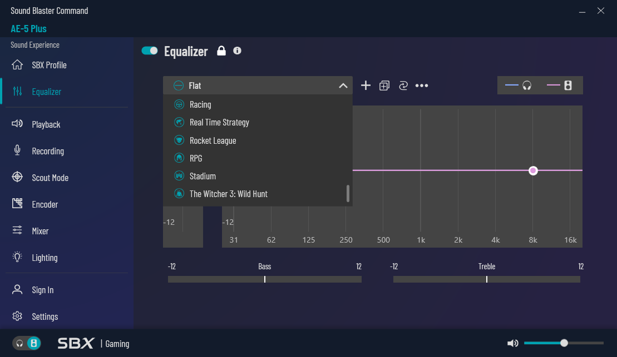Click the Encoder icon
Screen dimensions: 617x357
click(x=17, y=203)
